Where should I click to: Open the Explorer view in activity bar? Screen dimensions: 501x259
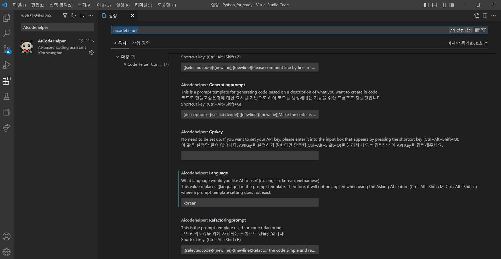point(7,18)
